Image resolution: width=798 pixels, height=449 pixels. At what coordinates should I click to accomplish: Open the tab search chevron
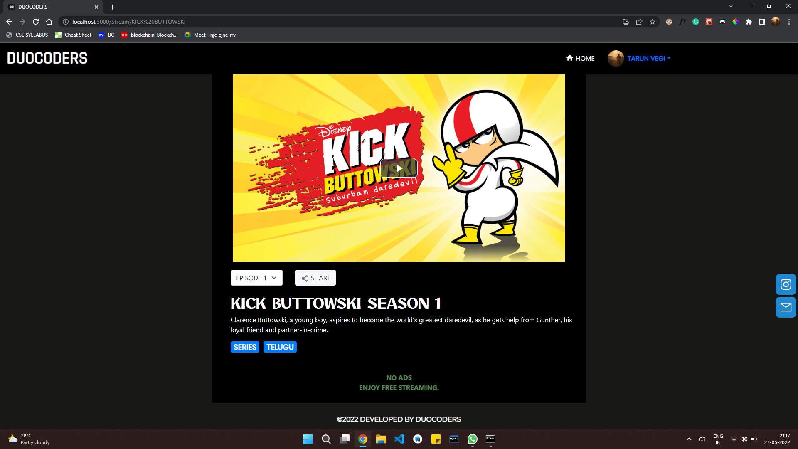pyautogui.click(x=731, y=6)
